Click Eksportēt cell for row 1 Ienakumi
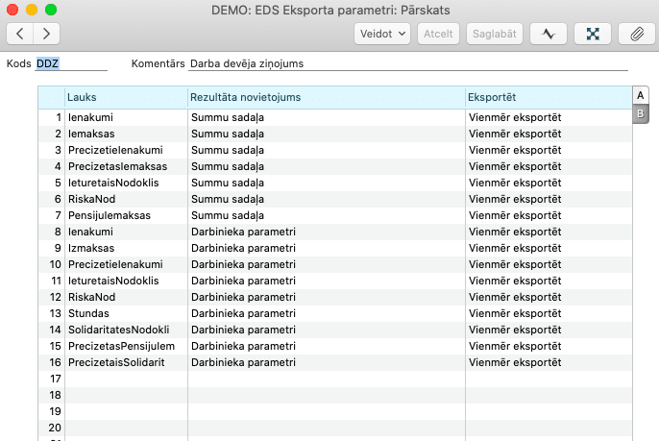Viewport: 659px width, 441px height. pos(548,117)
